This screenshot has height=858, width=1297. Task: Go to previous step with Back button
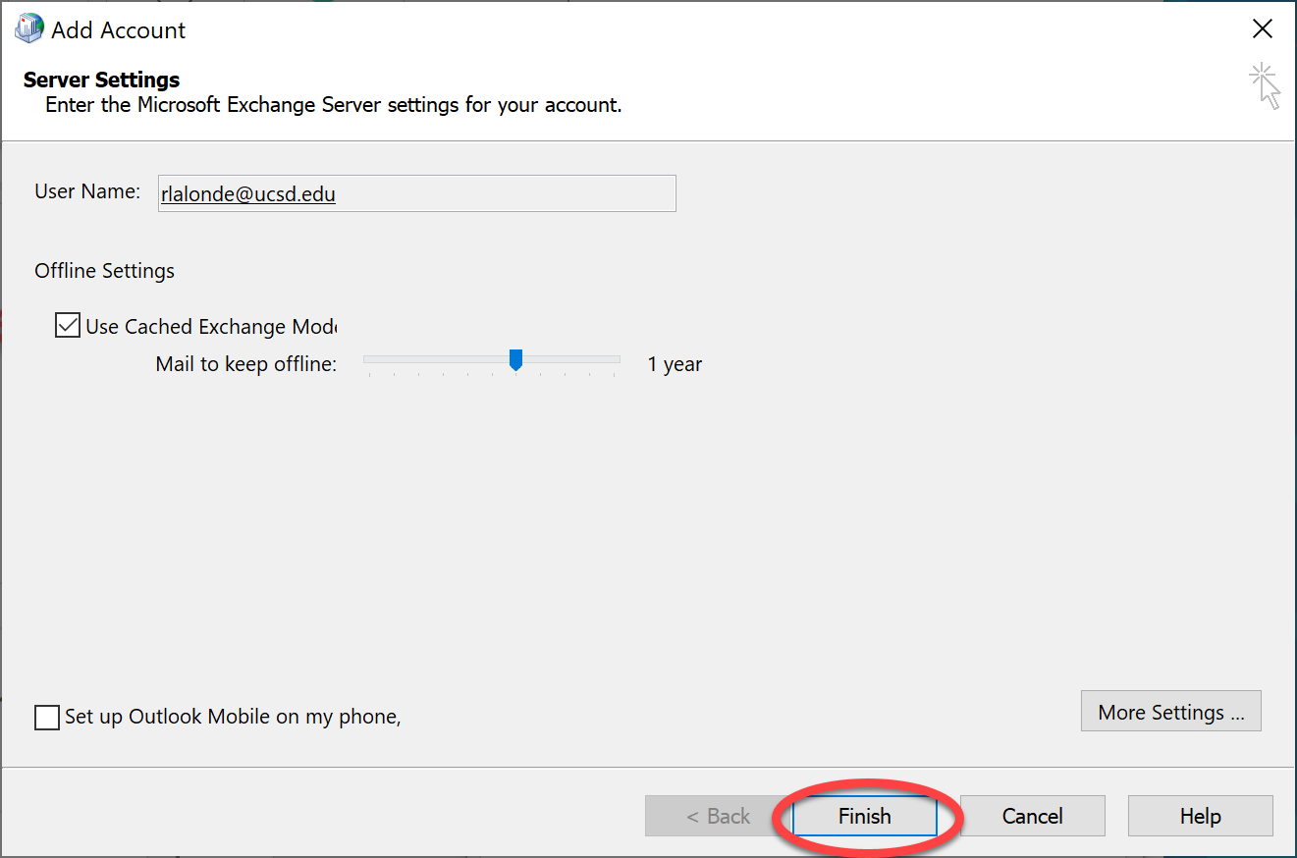coord(718,816)
